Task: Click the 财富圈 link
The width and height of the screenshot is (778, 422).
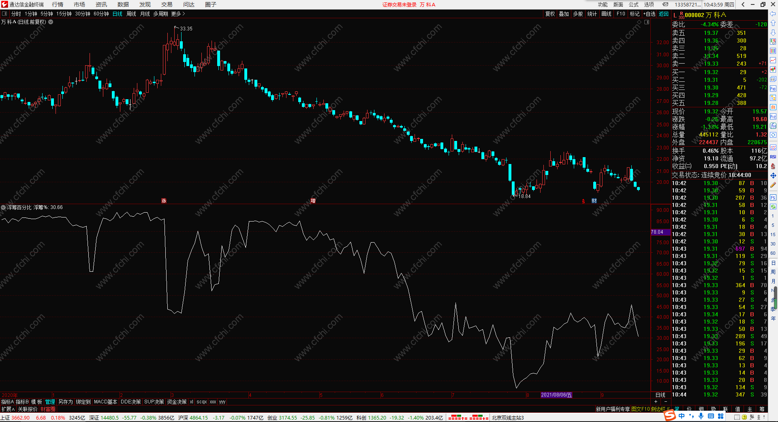Action: tap(48, 409)
